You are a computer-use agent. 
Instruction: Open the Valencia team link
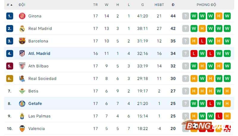point(36,129)
